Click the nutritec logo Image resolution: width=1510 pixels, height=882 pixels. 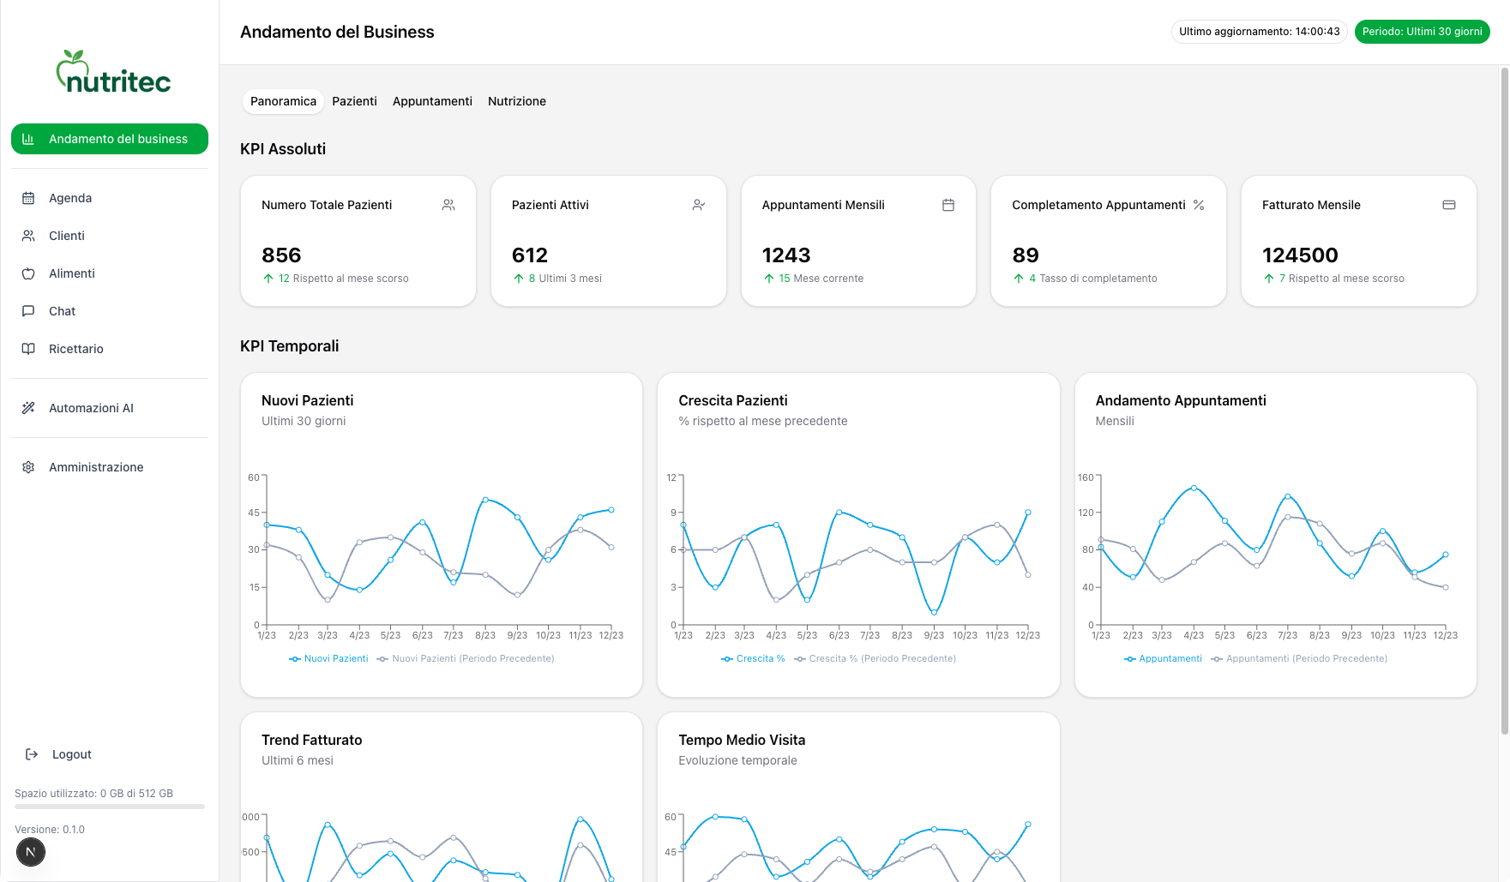113,71
